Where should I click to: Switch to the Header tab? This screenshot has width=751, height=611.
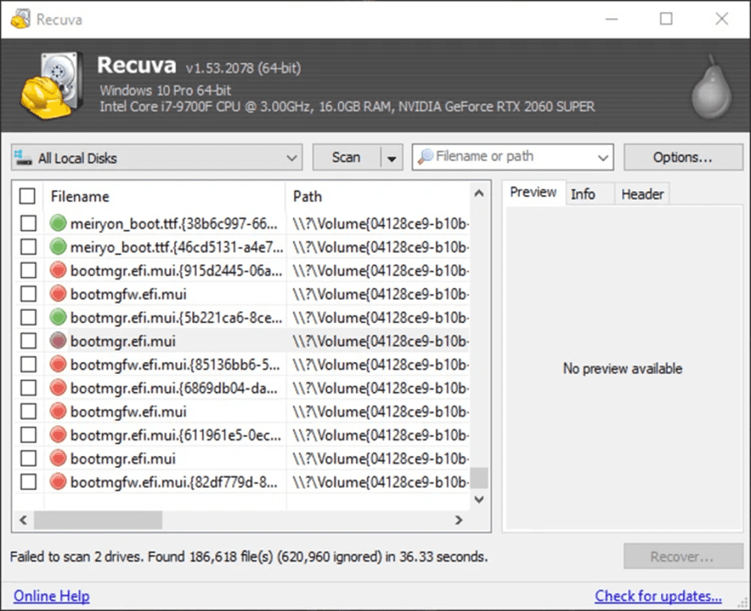point(642,193)
